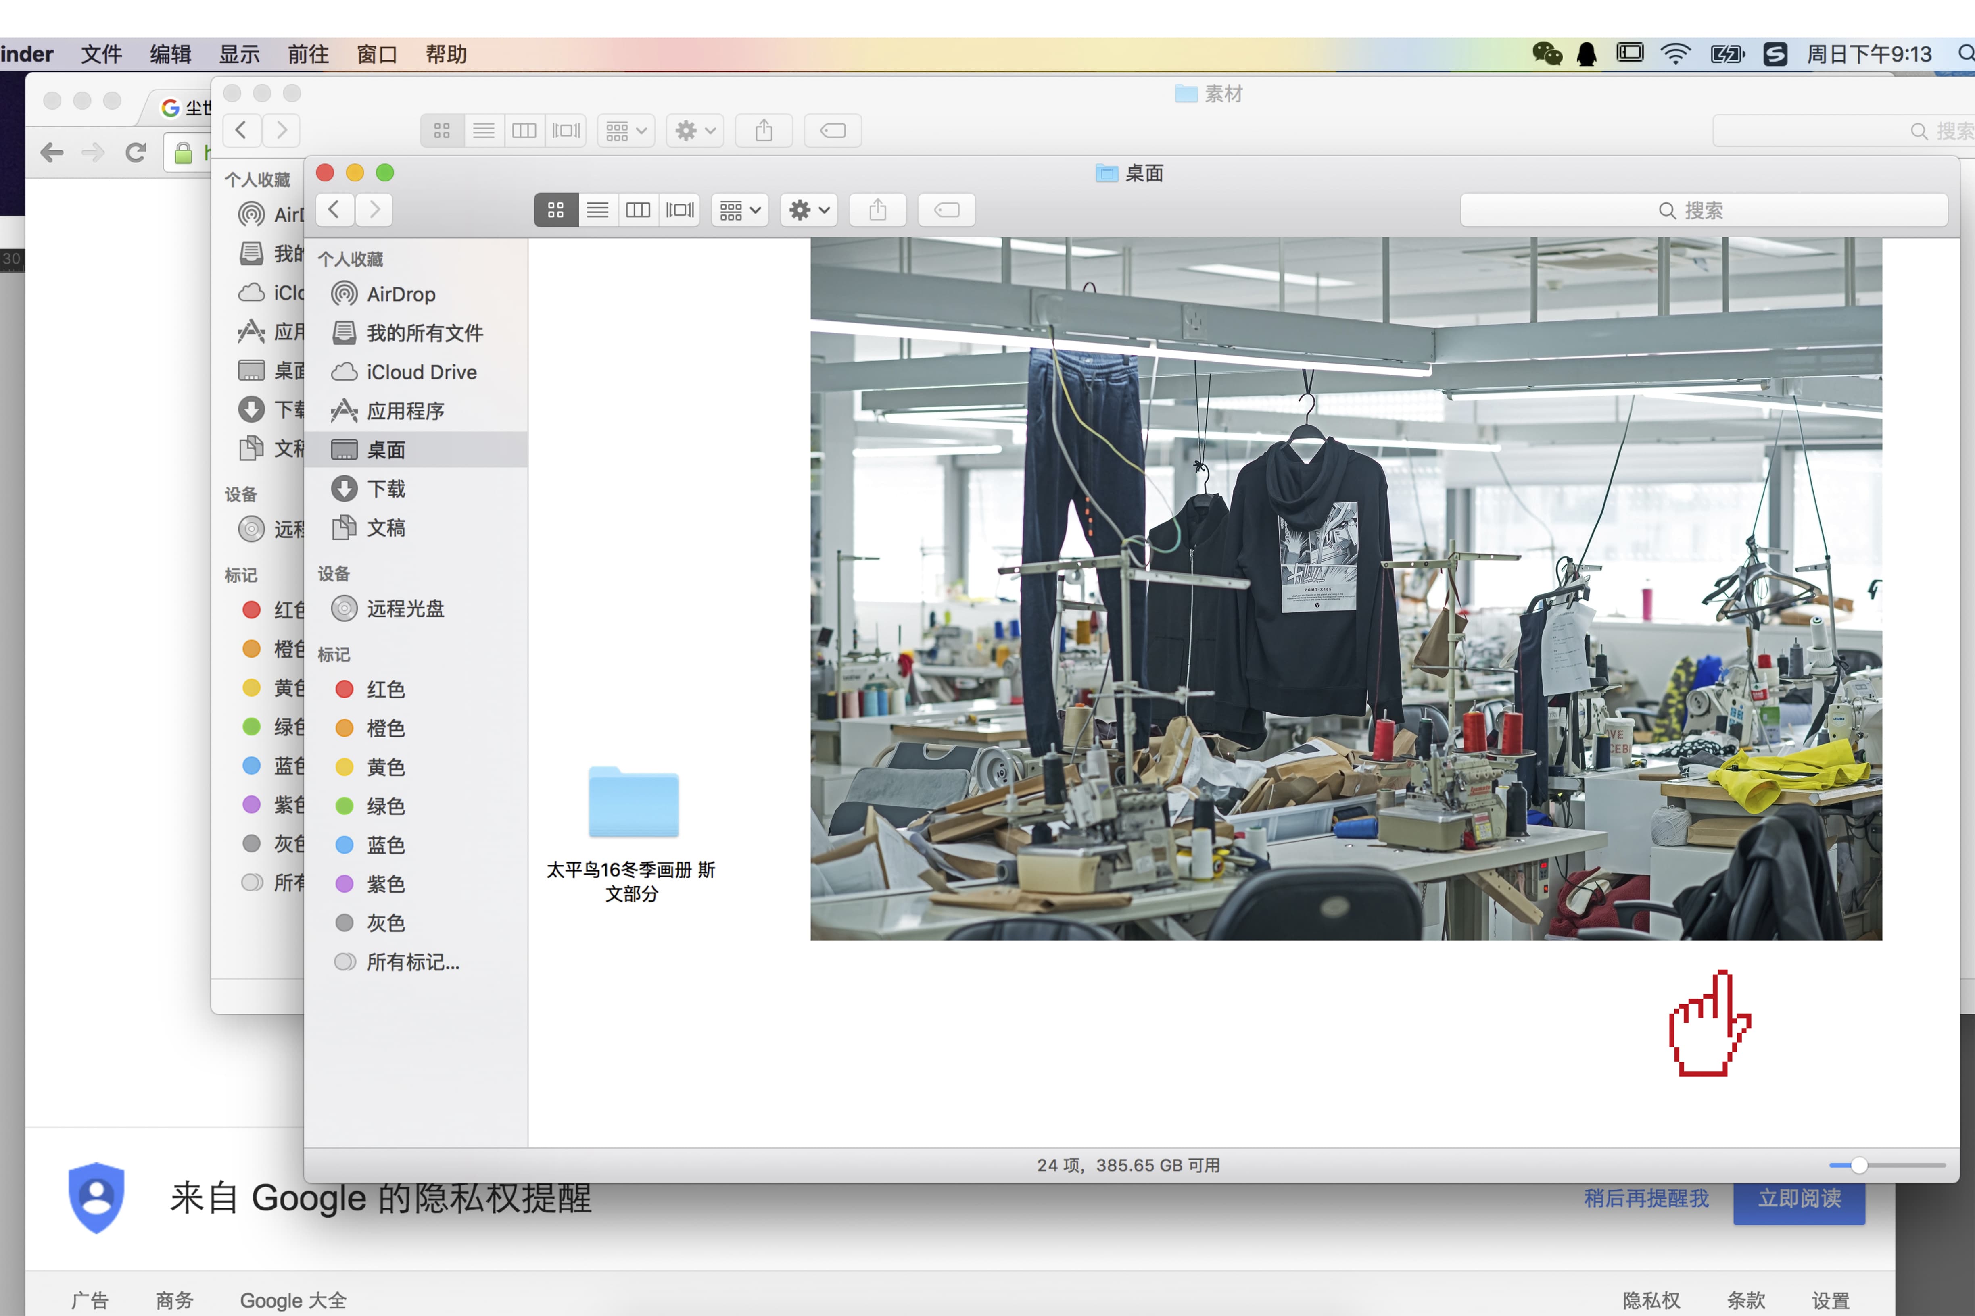Click the share button in Desktop window toolbar
The height and width of the screenshot is (1316, 1975).
coord(877,210)
